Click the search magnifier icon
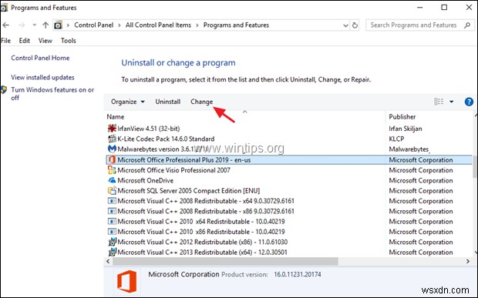The width and height of the screenshot is (478, 298). click(x=467, y=25)
